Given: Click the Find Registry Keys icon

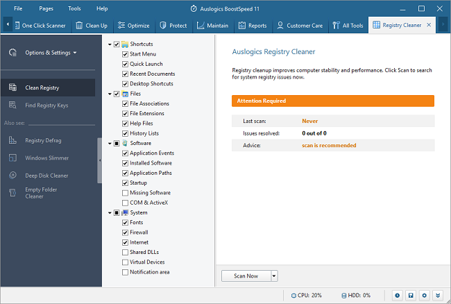Looking at the screenshot, I should pos(12,105).
